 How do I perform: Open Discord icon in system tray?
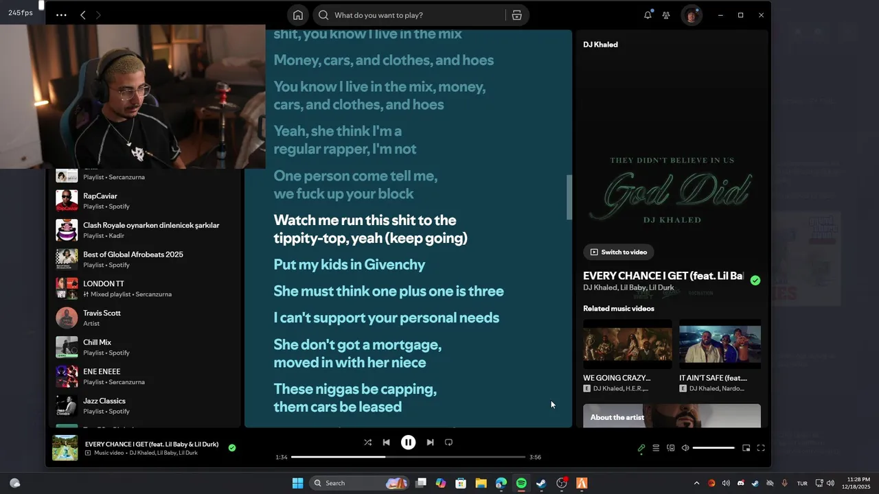pyautogui.click(x=740, y=483)
